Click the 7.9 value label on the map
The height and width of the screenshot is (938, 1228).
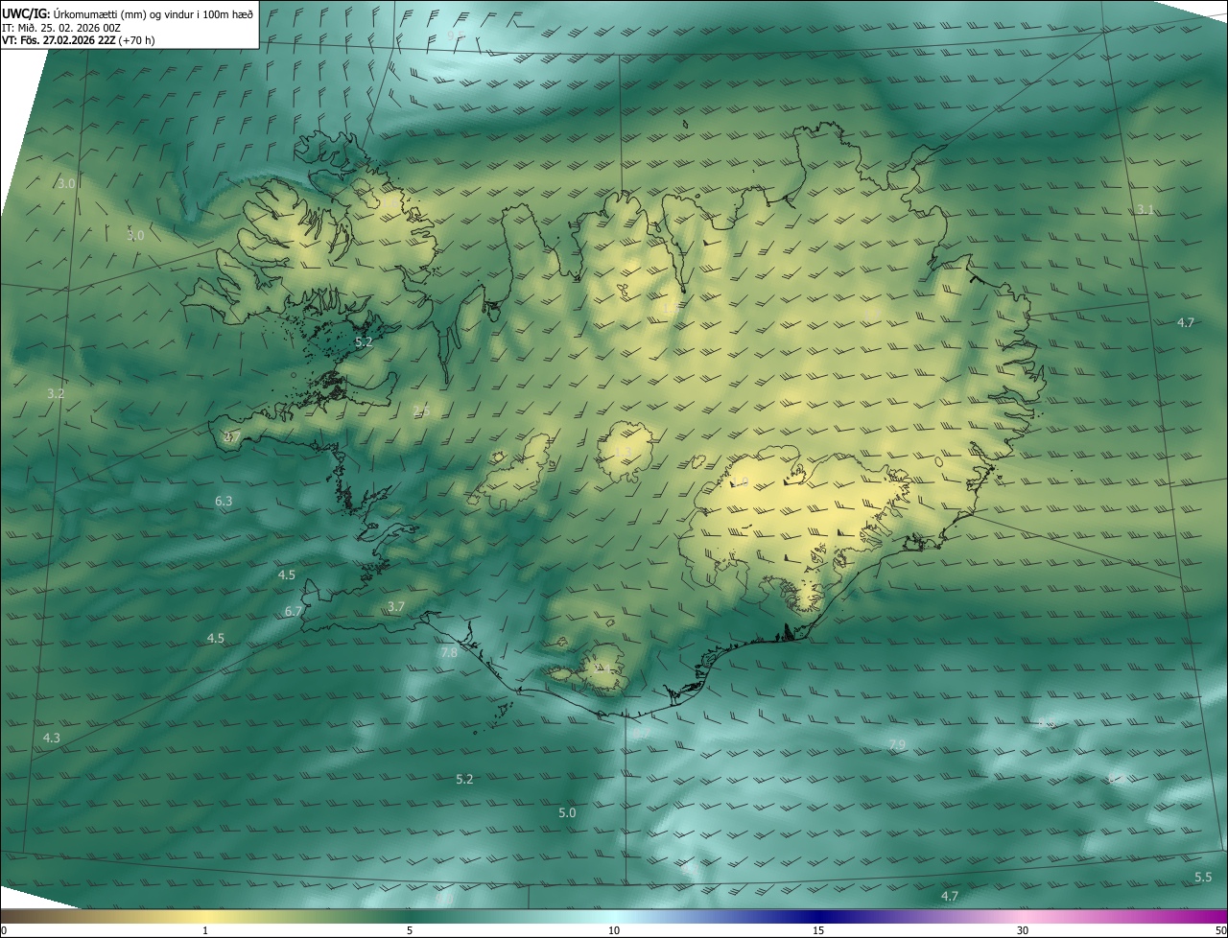click(x=897, y=744)
